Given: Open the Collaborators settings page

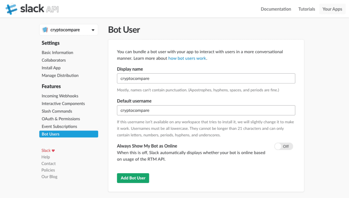Looking at the screenshot, I should point(54,60).
